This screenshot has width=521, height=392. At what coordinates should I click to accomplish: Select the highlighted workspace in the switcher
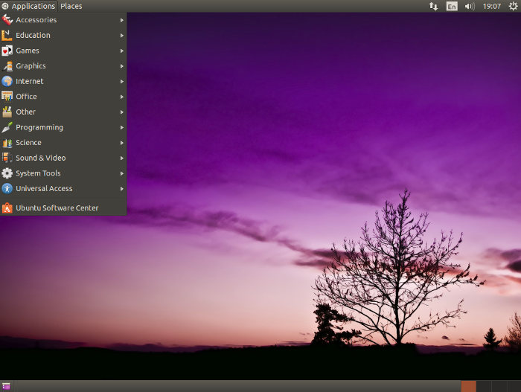pyautogui.click(x=468, y=386)
